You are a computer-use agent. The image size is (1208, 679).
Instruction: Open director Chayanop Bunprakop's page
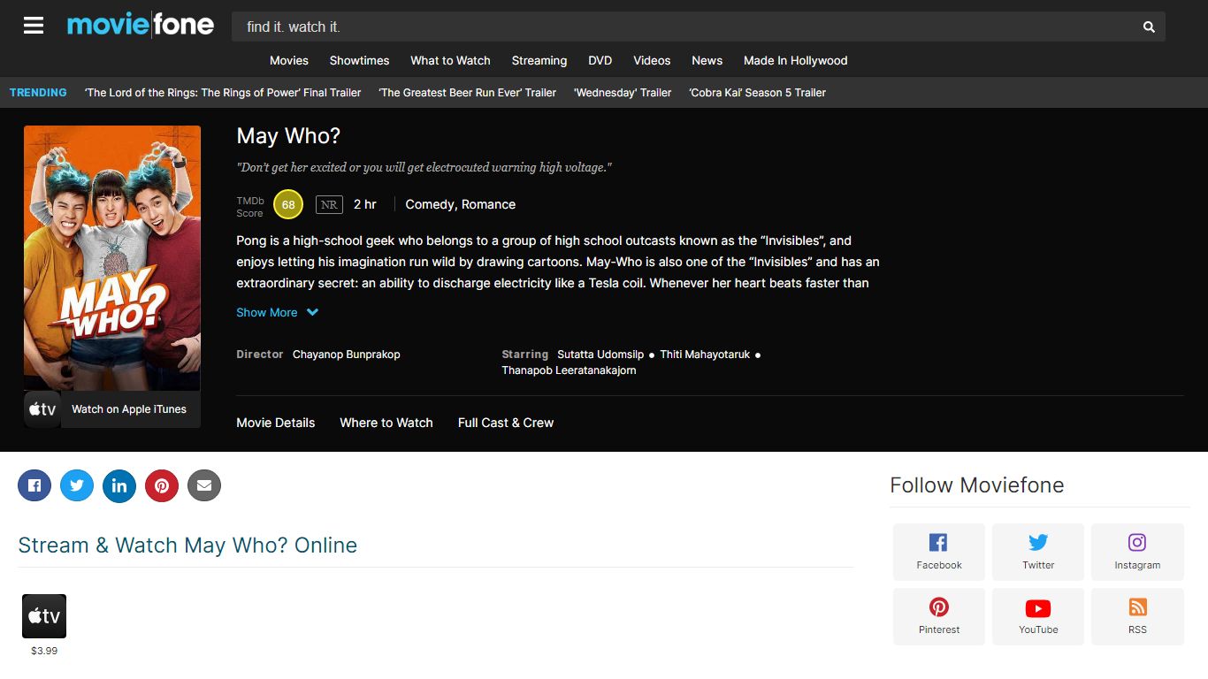click(x=347, y=354)
